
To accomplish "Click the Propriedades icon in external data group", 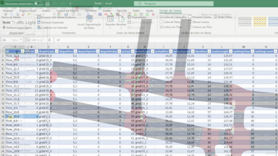I will [129, 17].
